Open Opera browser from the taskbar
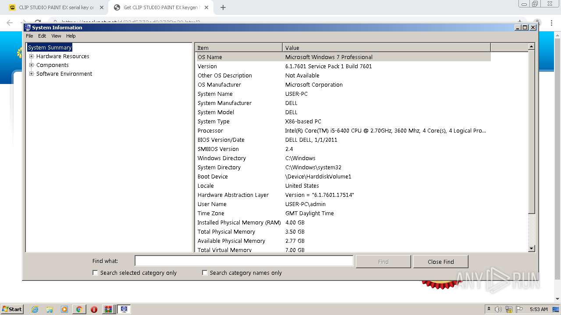Screen dimensions: 561x315 (x=94, y=309)
